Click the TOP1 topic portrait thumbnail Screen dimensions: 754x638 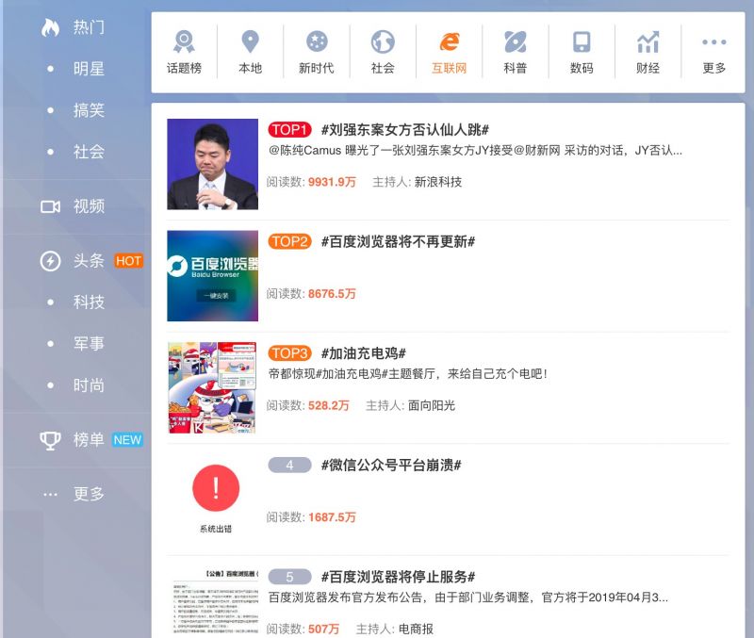213,164
